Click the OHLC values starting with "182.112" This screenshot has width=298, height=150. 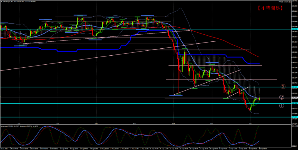pyautogui.click(x=24, y=2)
